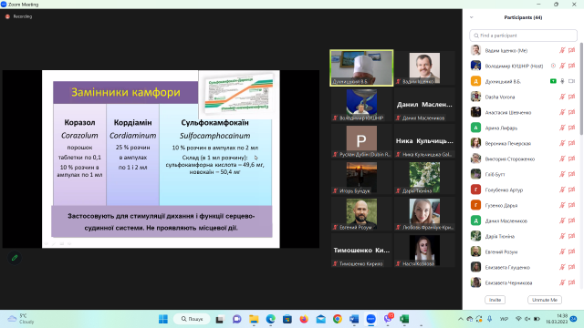Click the green annotation pencil icon
The image size is (584, 328).
click(x=15, y=257)
